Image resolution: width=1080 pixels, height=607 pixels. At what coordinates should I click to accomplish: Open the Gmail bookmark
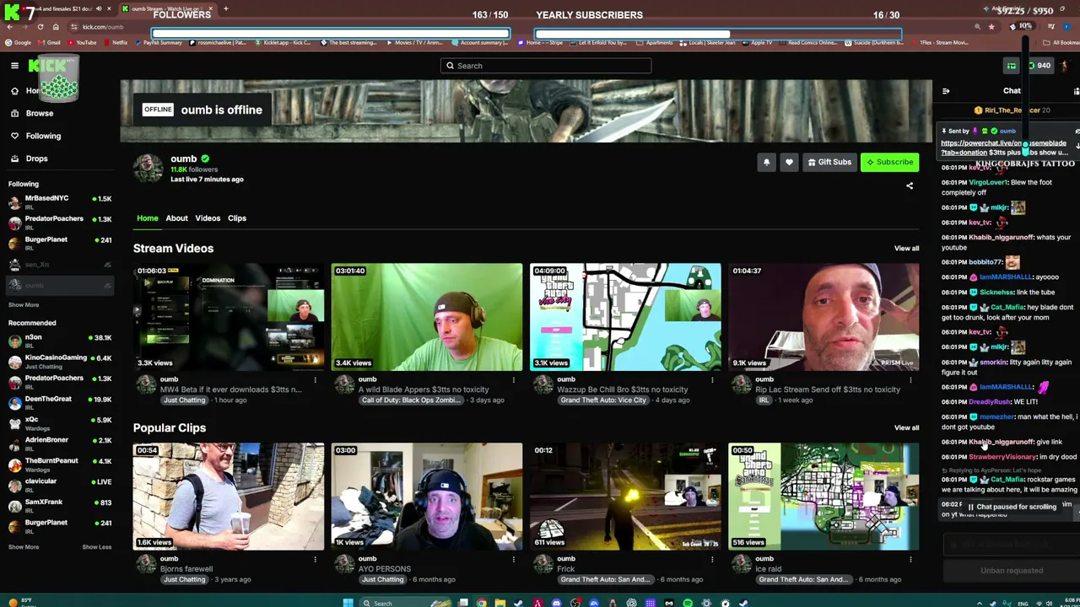tap(49, 42)
